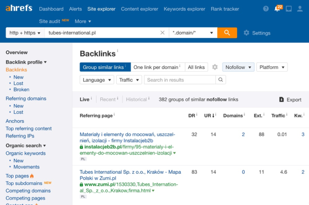Open the Tubes International Zumi.pl page link
309x205 pixels.
coord(130,175)
